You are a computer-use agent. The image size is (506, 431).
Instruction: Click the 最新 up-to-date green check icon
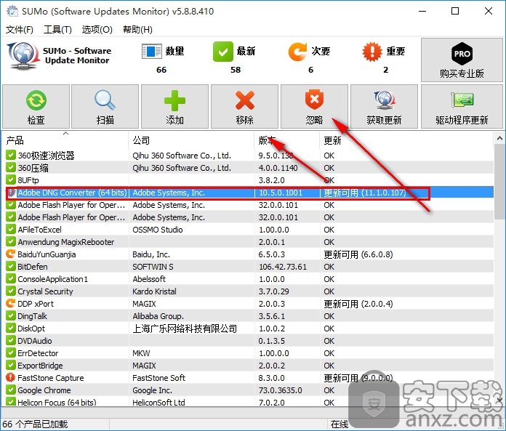[223, 52]
